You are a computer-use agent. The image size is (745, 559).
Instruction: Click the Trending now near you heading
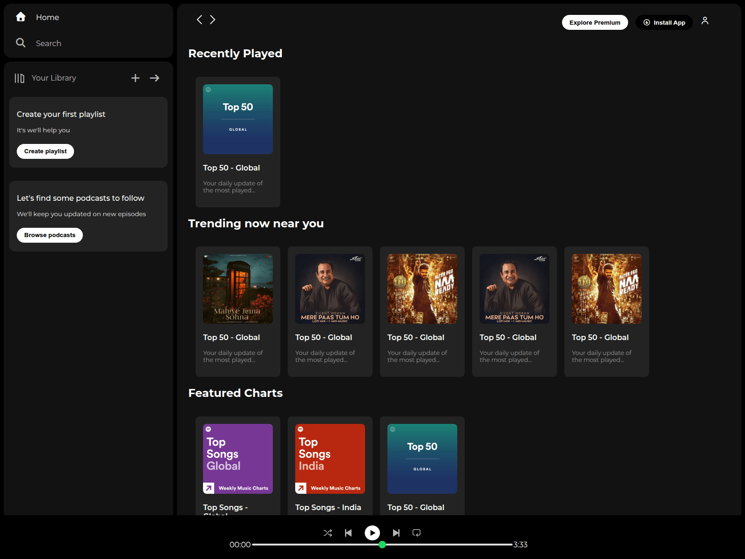coord(256,224)
